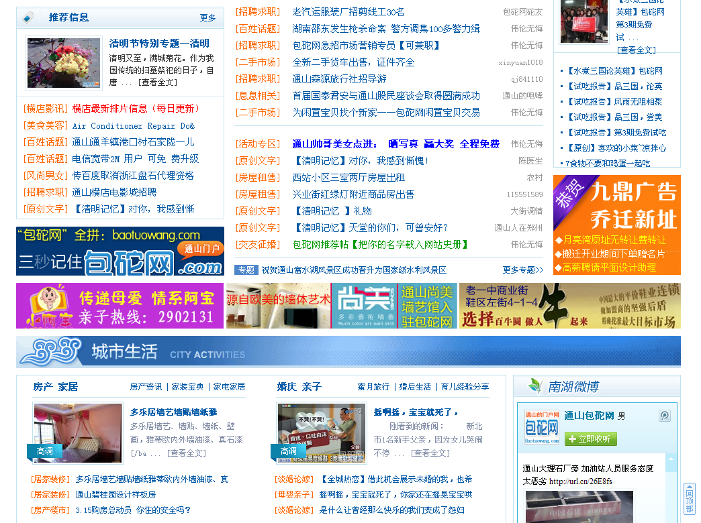Open 房产资讯 tab
The height and width of the screenshot is (523, 701).
click(x=146, y=387)
